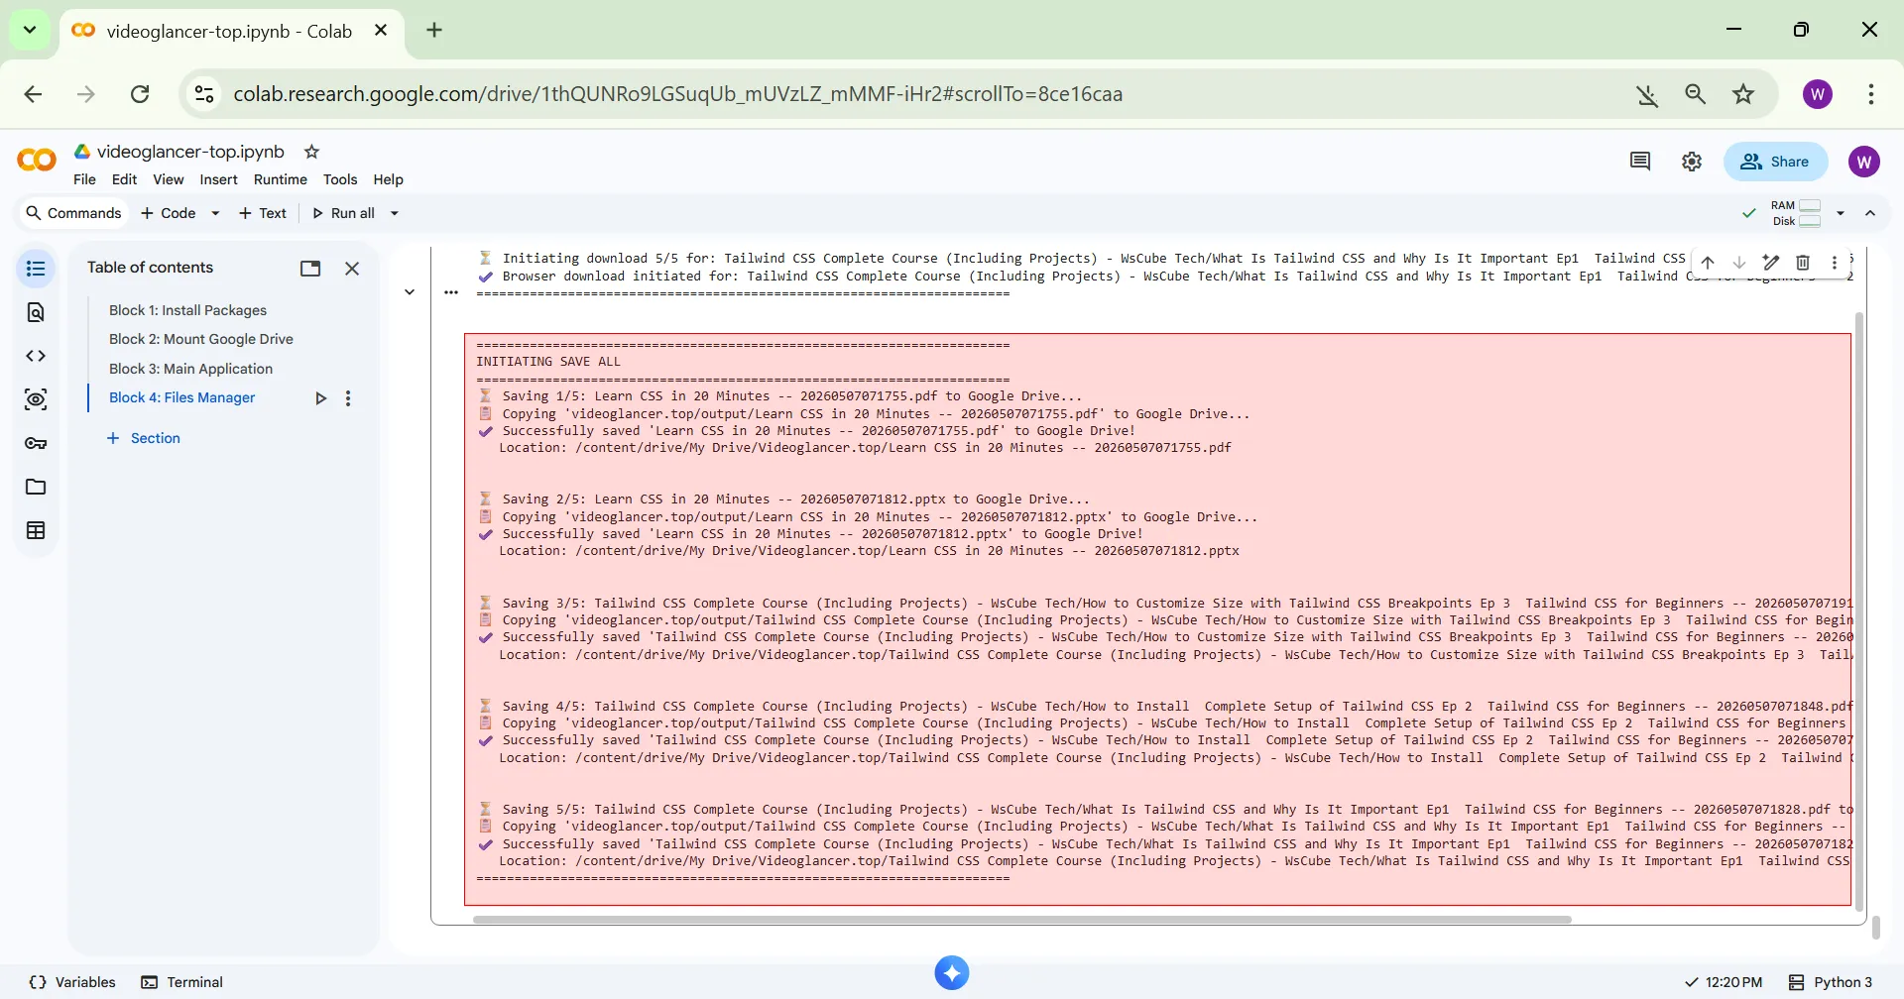Click the 12:20 PM execution status
The image size is (1904, 999).
point(1724,982)
